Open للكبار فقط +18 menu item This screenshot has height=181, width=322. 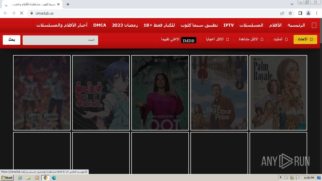pos(159,25)
